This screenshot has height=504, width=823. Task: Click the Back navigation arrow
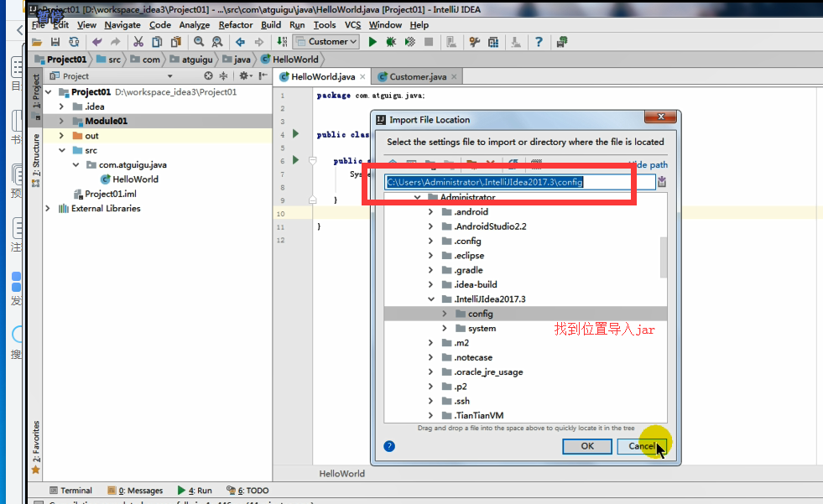[241, 42]
